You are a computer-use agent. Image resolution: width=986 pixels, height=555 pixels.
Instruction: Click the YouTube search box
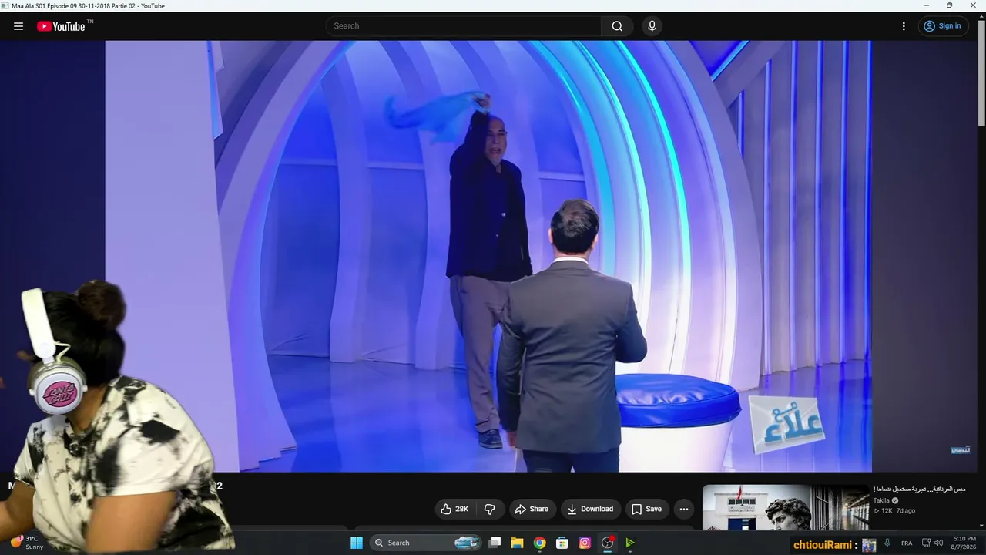[x=463, y=26]
